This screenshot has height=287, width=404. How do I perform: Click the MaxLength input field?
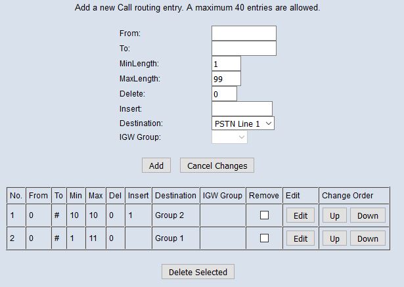(x=226, y=79)
